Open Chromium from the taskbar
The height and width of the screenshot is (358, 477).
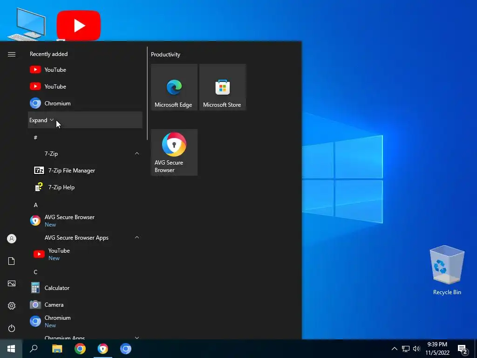pos(126,349)
